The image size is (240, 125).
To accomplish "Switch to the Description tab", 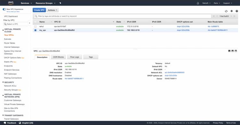I will click(42, 57).
